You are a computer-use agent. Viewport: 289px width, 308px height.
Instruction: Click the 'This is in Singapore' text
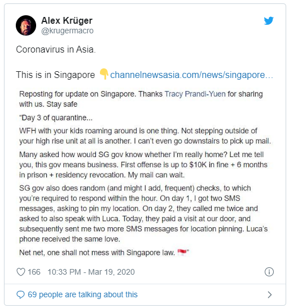(55, 75)
